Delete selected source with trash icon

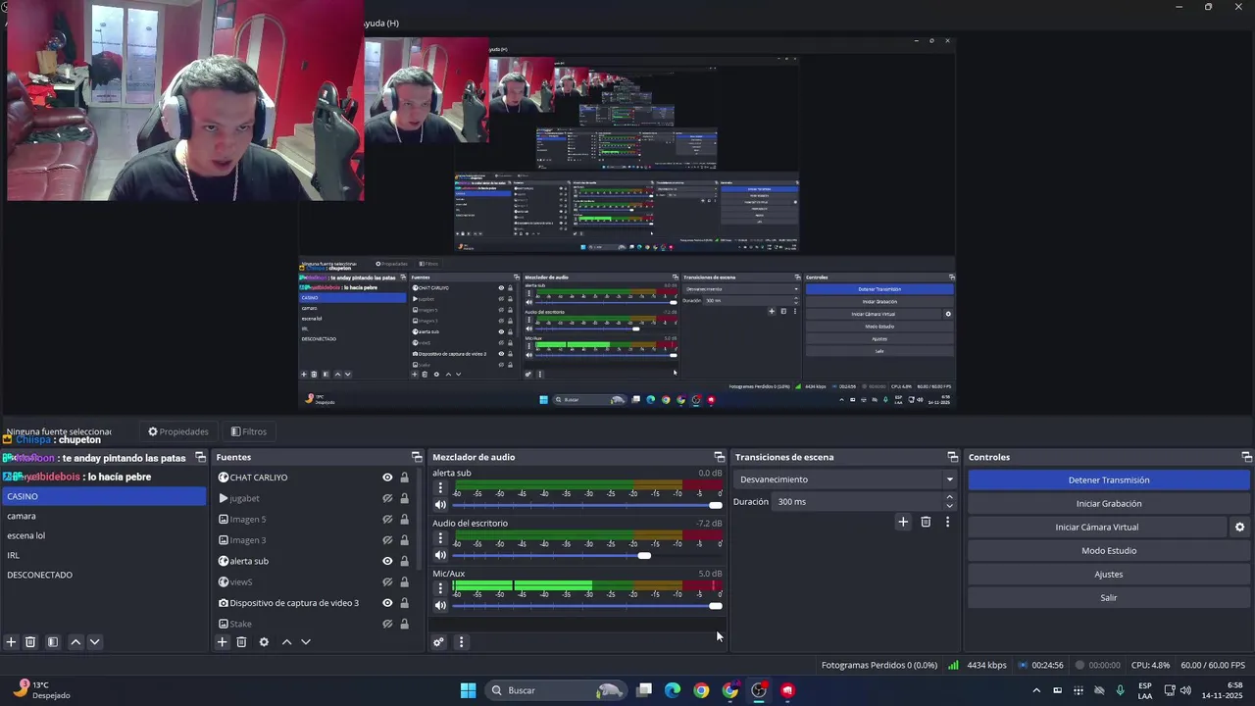(x=241, y=642)
